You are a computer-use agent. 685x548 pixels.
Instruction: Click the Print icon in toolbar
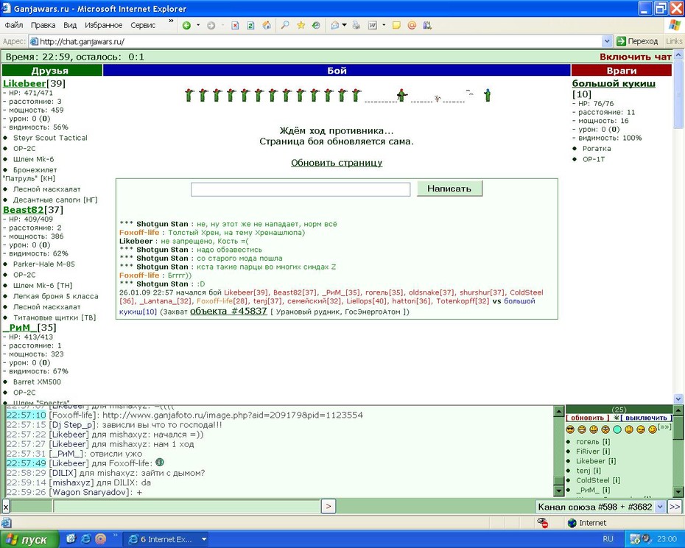[356, 25]
